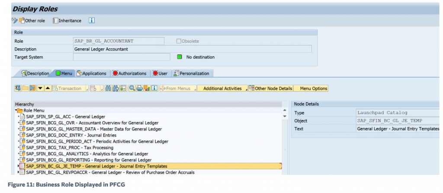Click the page icon of SAP_SFIN_SP_GL_ACC
This screenshot has width=443, height=193.
coord(22,117)
